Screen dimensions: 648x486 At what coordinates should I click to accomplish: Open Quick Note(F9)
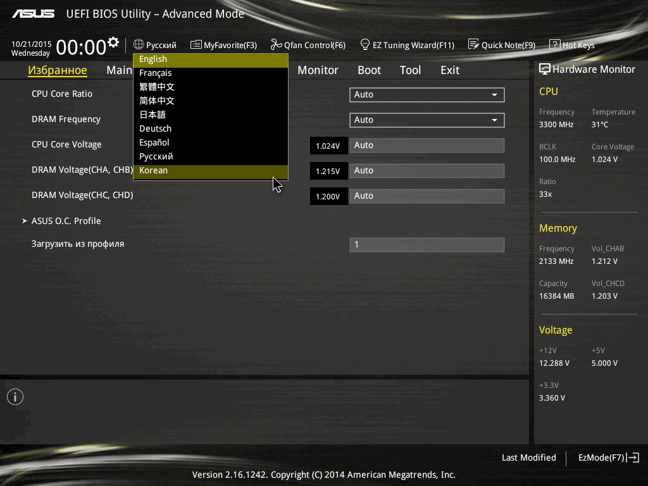[x=502, y=45]
